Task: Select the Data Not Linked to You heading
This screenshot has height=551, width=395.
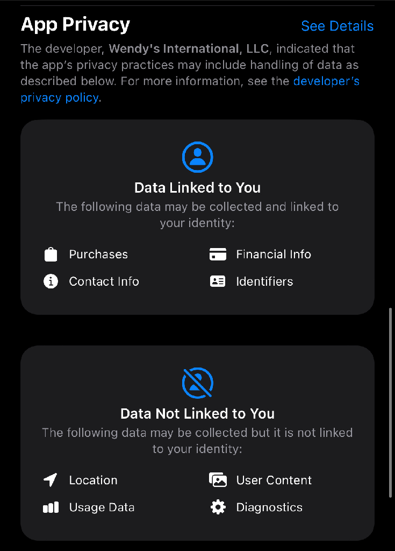Action: point(198,414)
